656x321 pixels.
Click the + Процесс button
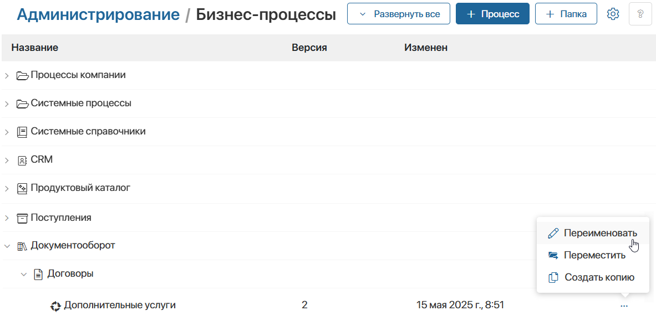pos(492,14)
